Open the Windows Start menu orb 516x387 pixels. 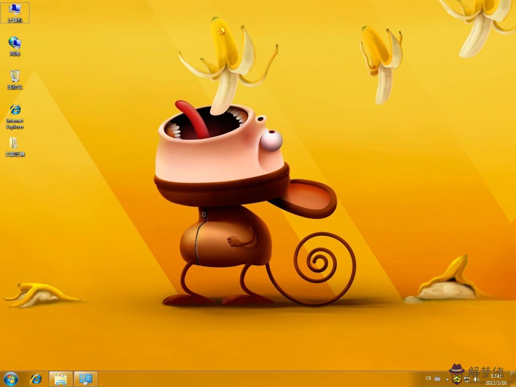tap(11, 379)
